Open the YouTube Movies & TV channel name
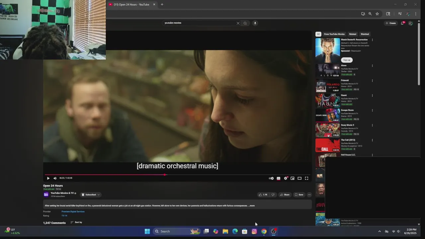Viewport: 425px width, 239px height. pos(62,193)
